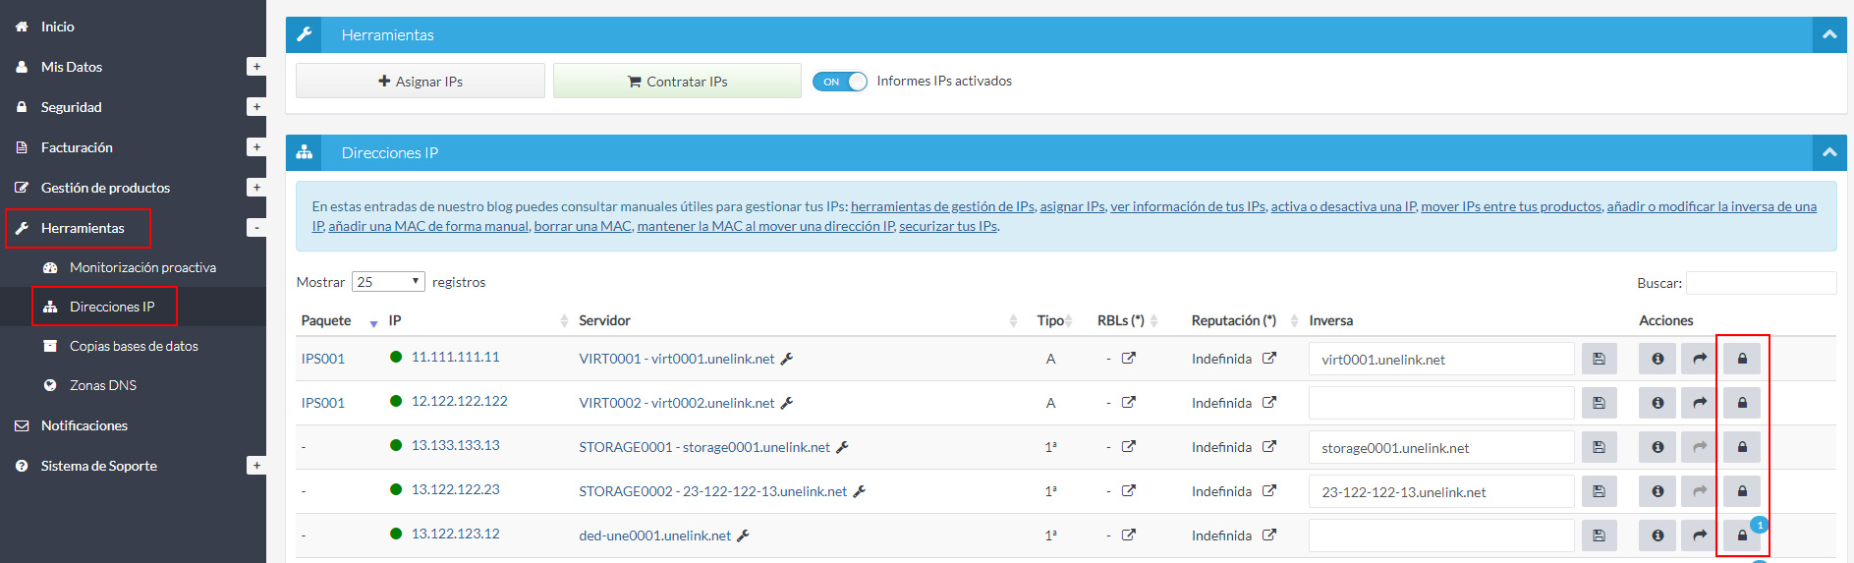
Task: Expand Mis Datos sidebar submenu
Action: click(255, 67)
